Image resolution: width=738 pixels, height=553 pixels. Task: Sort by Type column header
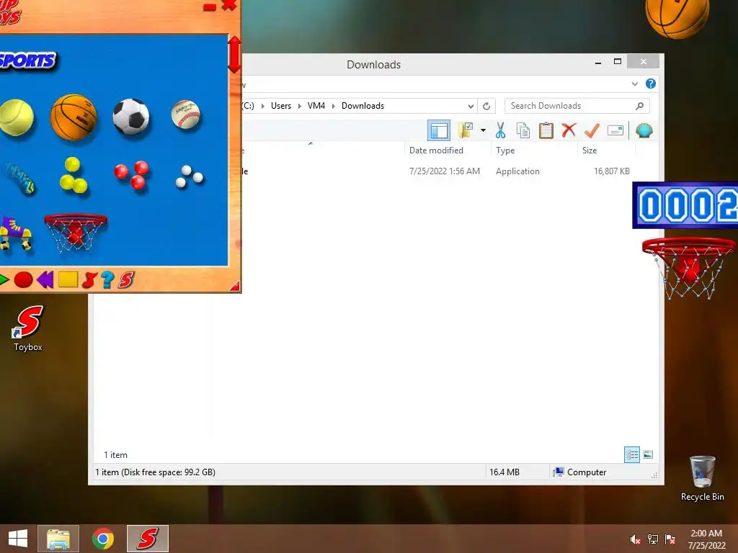534,150
